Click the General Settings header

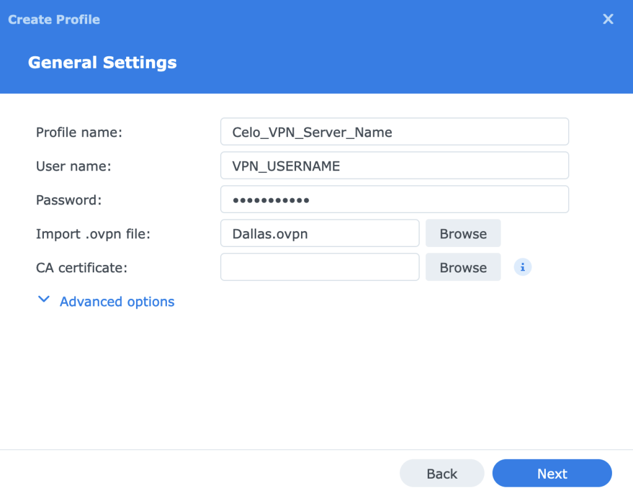coord(102,62)
